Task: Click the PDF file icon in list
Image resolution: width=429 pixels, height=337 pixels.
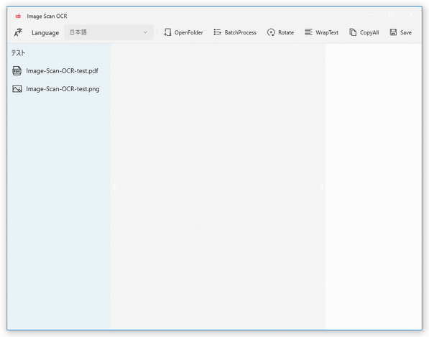Action: point(17,71)
